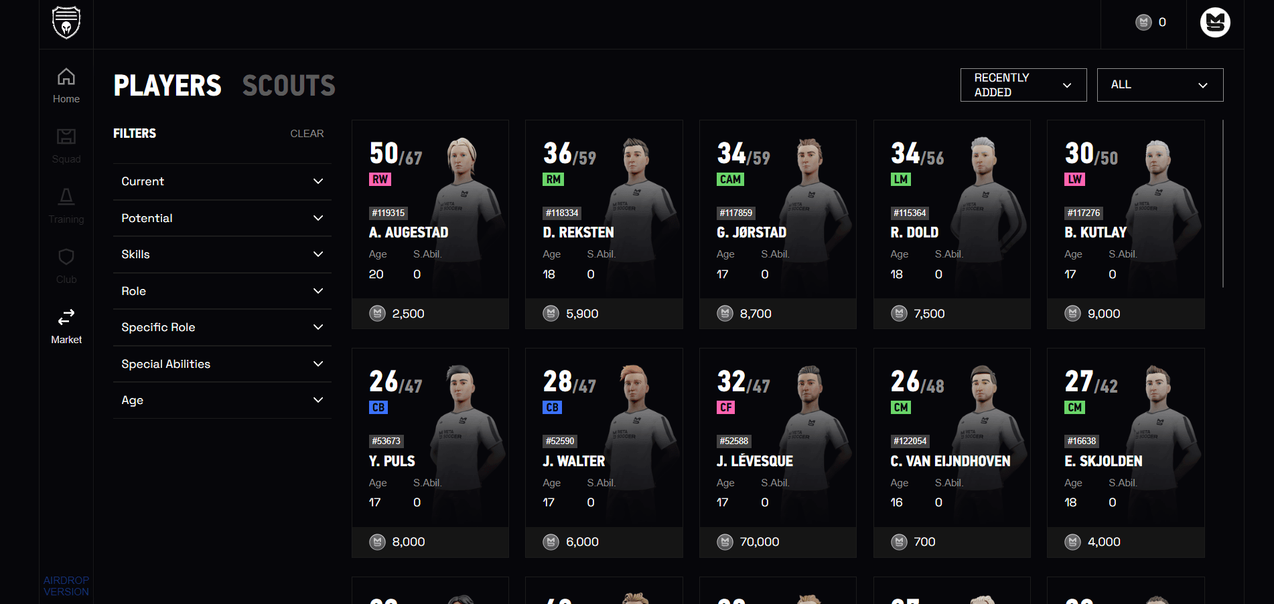Click the 2,500 price on A. Augestad
Screen dimensions: 1274x604
click(407, 314)
